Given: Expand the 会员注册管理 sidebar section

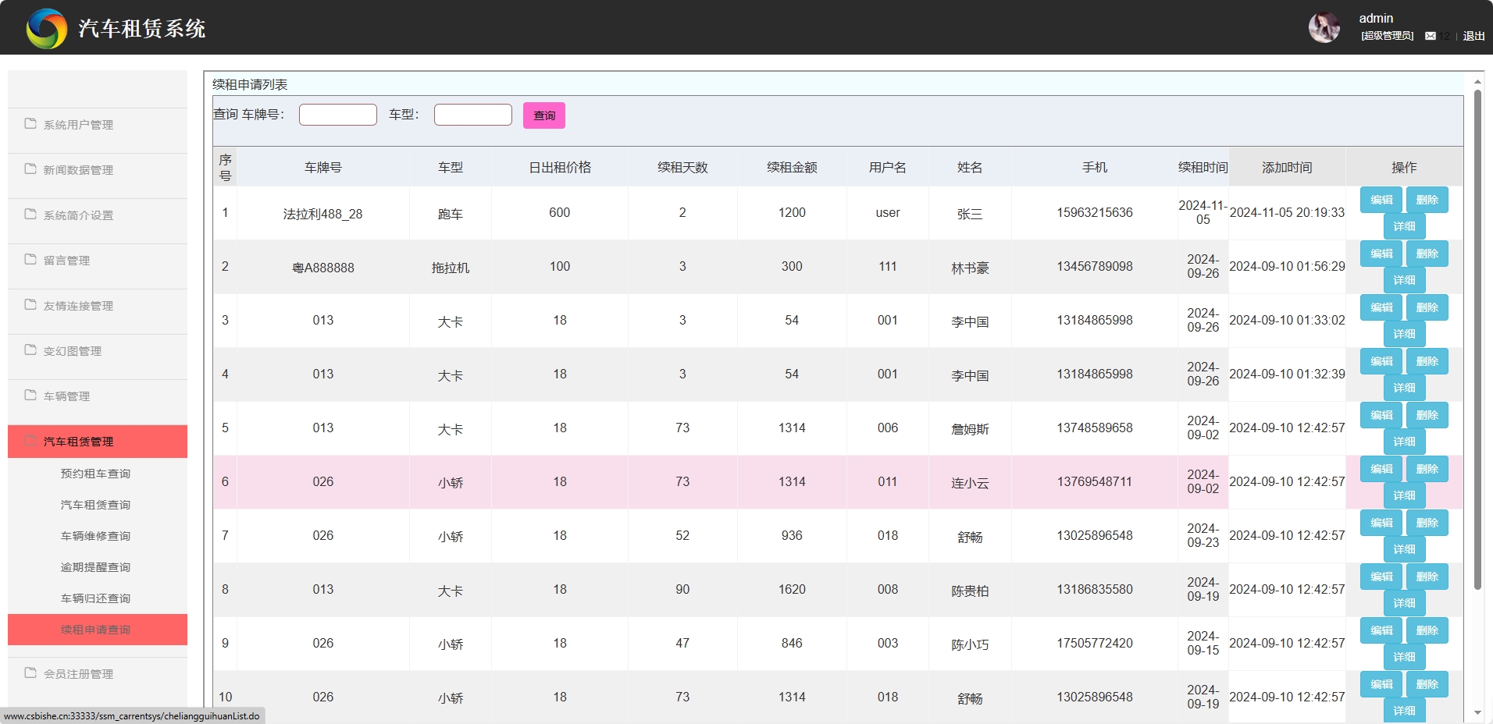Looking at the screenshot, I should click(78, 673).
